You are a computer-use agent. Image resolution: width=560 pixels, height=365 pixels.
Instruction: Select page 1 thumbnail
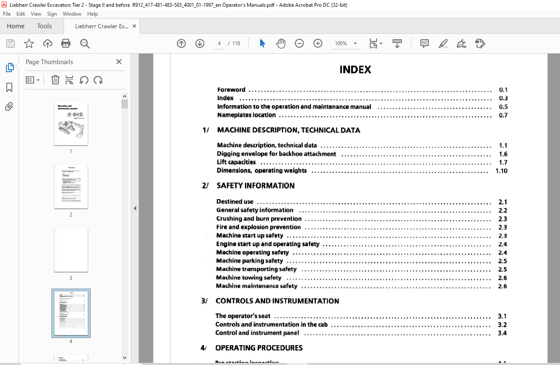[71, 123]
